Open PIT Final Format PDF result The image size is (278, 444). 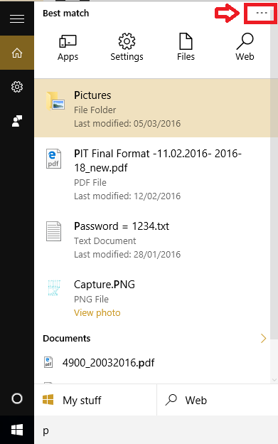[x=152, y=174]
